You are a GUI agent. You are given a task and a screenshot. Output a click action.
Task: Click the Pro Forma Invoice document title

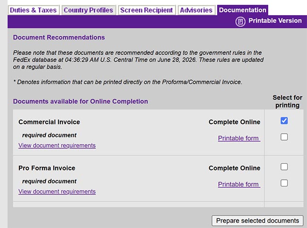pyautogui.click(x=47, y=168)
